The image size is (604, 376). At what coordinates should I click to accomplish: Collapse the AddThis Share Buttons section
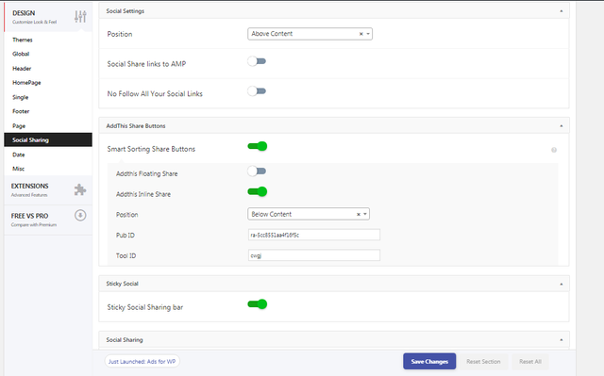[562, 126]
